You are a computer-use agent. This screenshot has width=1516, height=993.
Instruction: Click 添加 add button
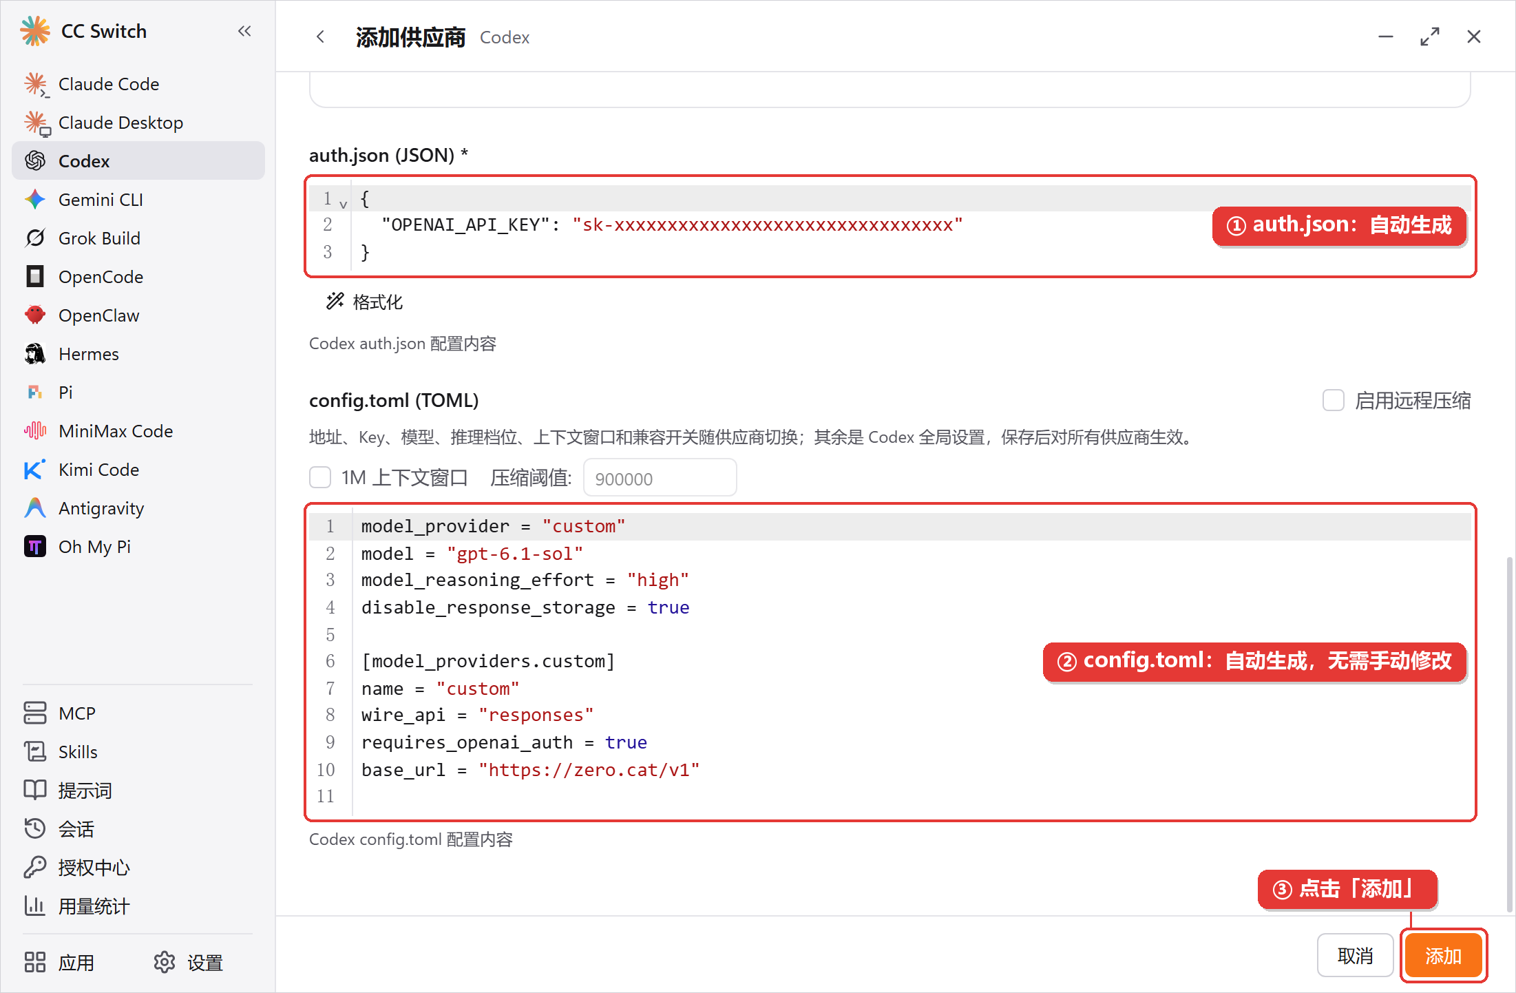pyautogui.click(x=1443, y=956)
